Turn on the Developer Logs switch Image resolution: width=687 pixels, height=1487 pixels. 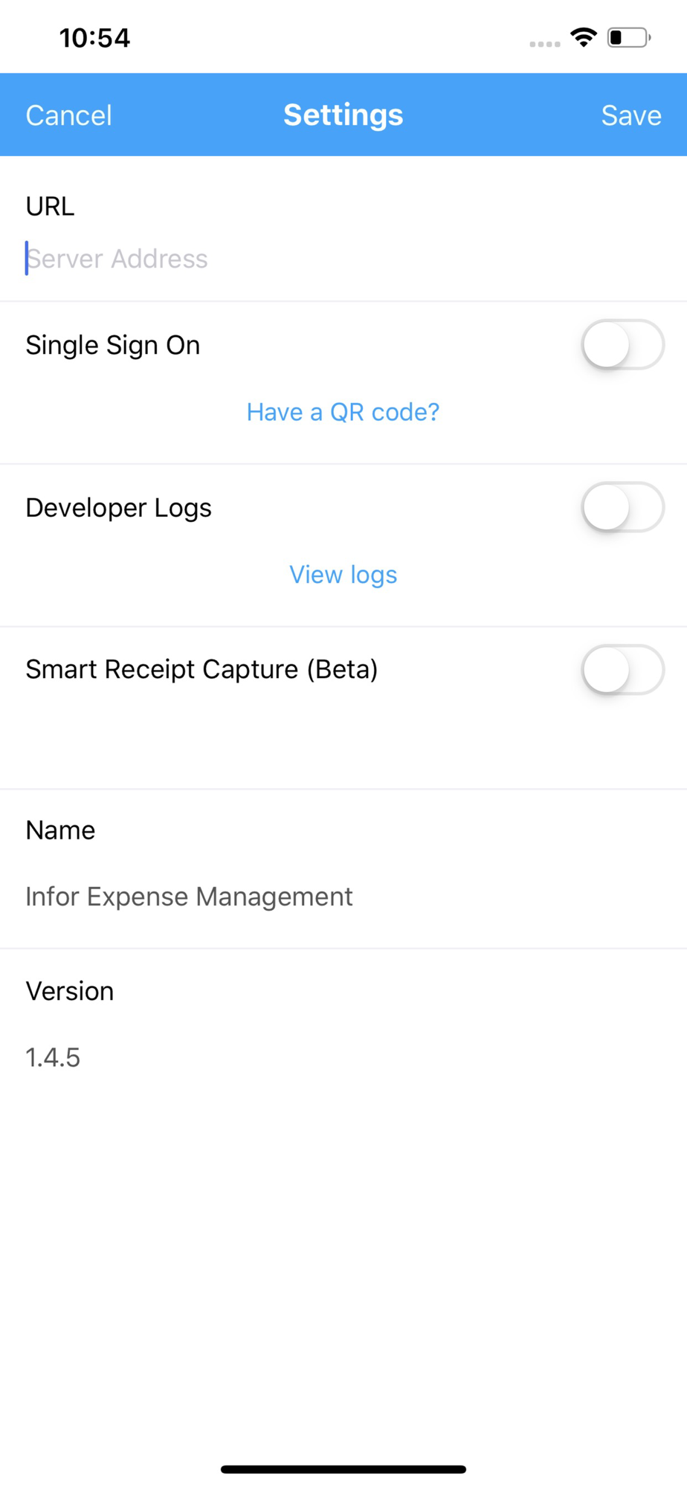click(x=622, y=507)
